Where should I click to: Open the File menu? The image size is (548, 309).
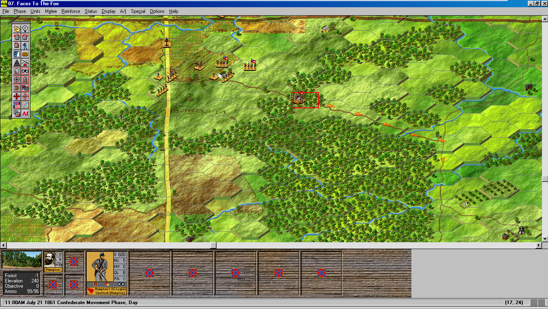tap(6, 11)
